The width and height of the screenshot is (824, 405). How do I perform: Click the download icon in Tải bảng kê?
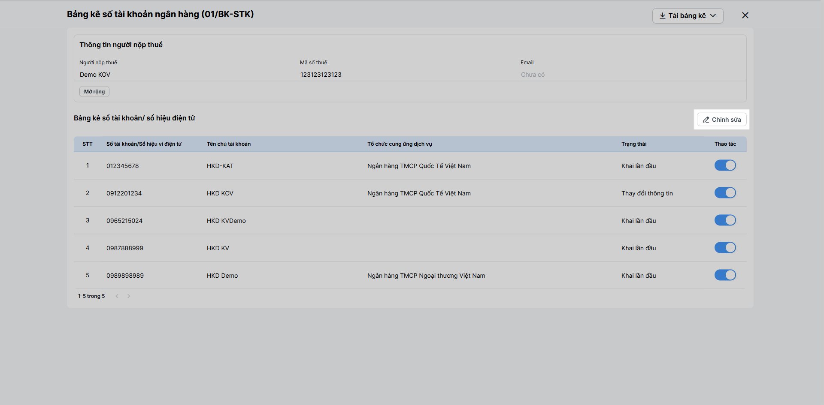(662, 16)
